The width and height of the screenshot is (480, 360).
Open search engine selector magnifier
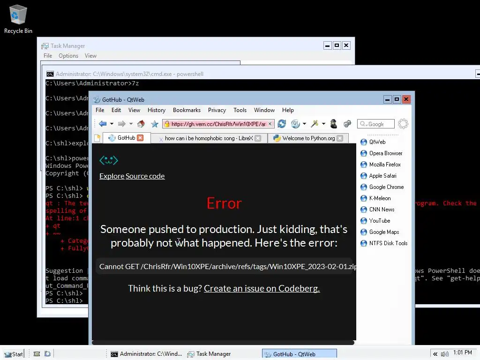point(363,124)
